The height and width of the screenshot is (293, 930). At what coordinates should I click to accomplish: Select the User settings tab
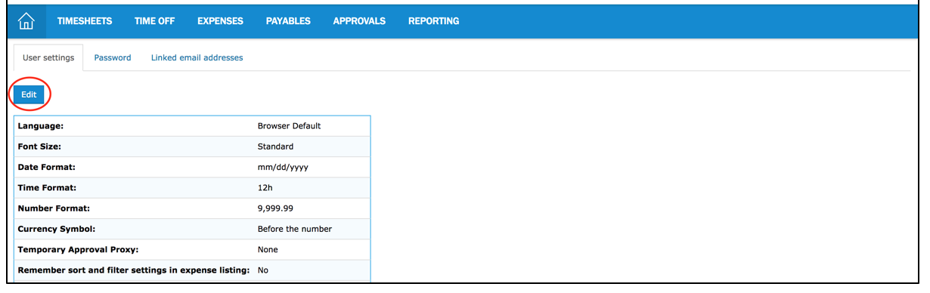[48, 57]
